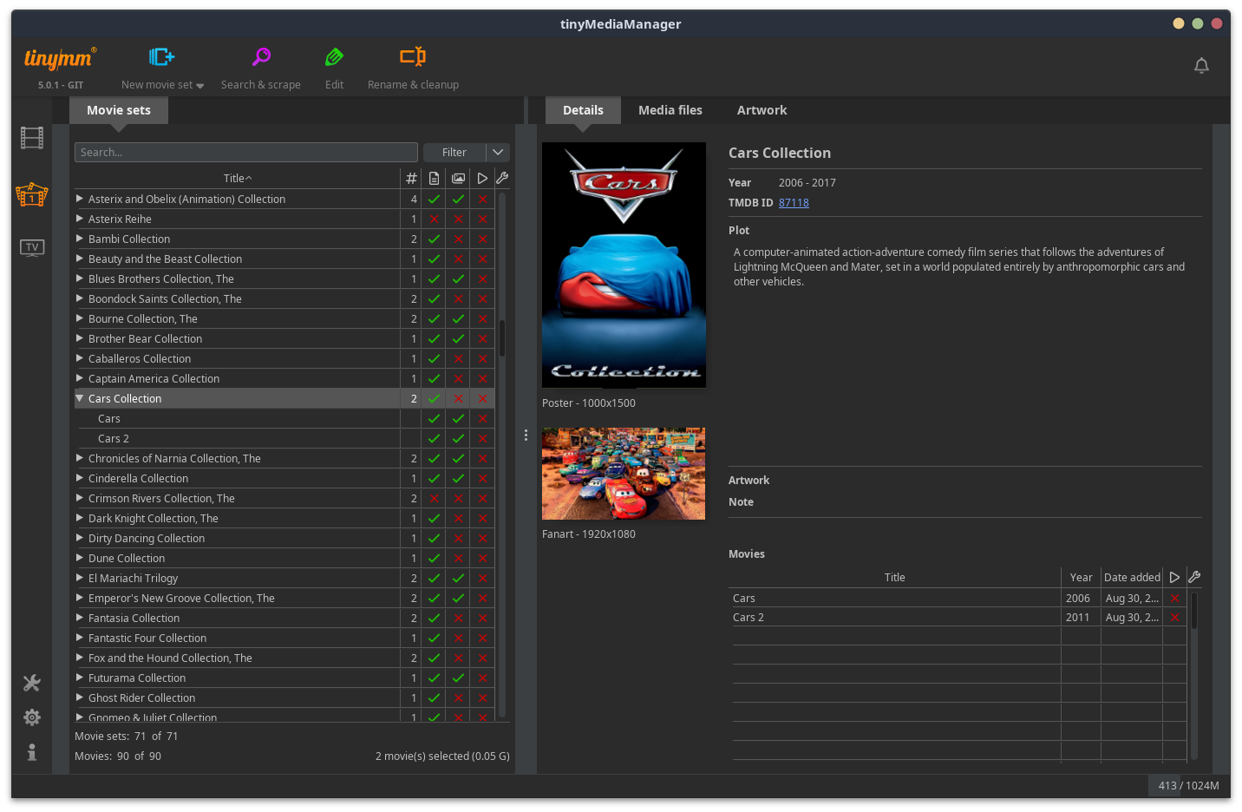Collapse the Cars Collection tree node
The image size is (1242, 812).
coord(80,398)
